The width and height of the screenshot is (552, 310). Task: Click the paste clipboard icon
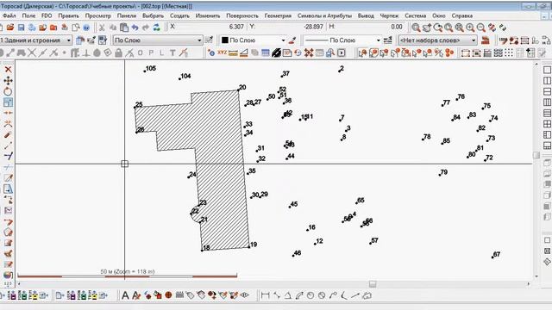[x=124, y=27]
